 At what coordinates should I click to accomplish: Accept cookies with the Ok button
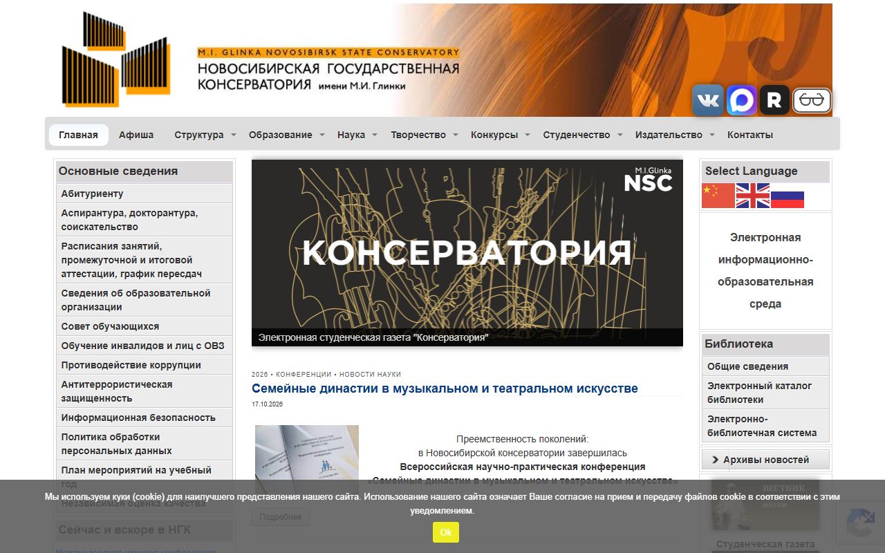tap(446, 532)
